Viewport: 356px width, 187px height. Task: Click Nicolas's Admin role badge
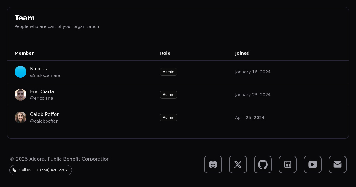point(169,72)
